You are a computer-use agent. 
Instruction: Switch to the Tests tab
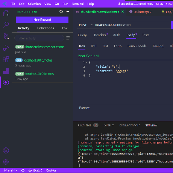tap(146, 35)
